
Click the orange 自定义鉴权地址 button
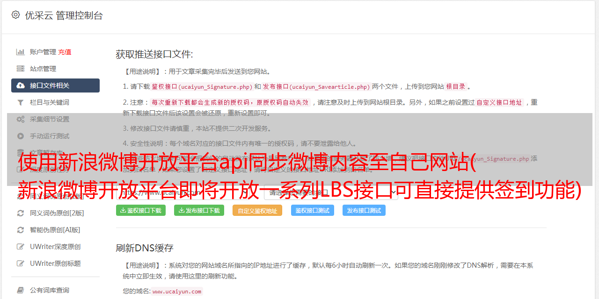click(x=257, y=211)
